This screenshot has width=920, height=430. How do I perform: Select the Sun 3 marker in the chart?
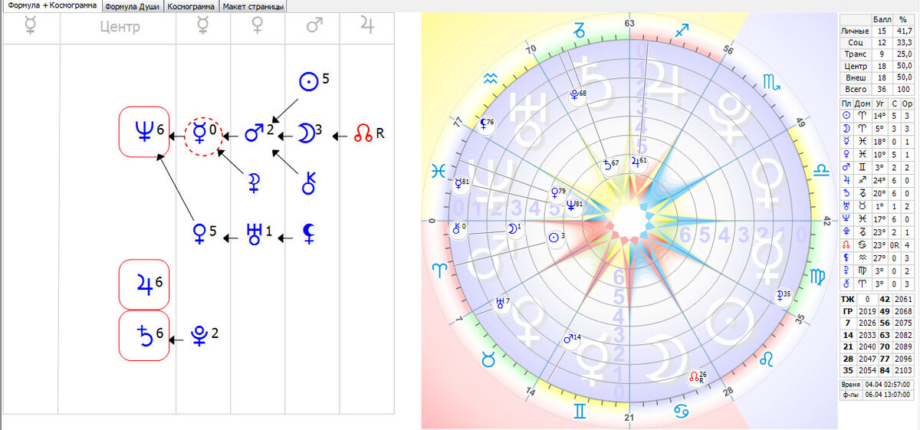[x=557, y=237]
